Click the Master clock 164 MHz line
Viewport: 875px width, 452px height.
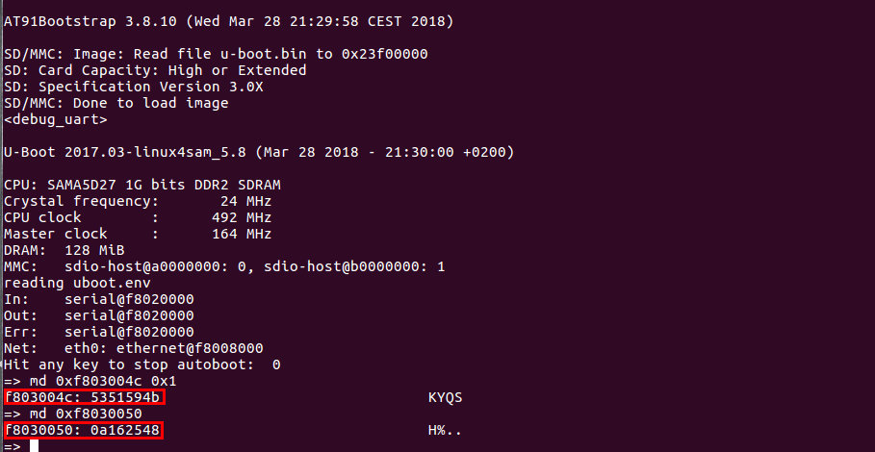point(138,233)
